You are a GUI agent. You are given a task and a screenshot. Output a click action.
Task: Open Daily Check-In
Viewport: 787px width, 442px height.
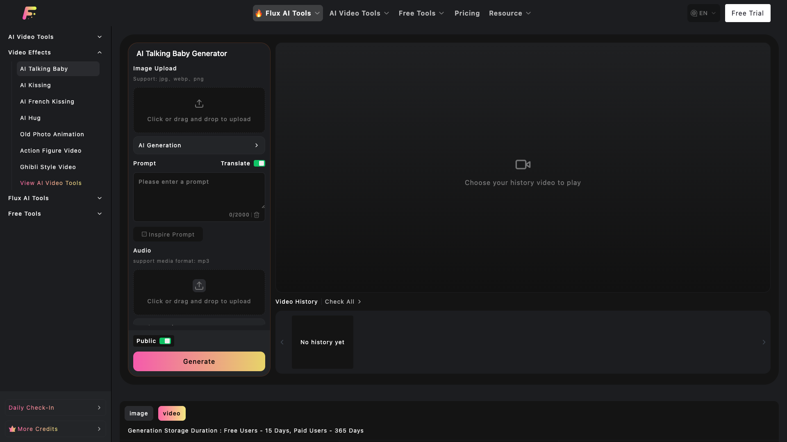pyautogui.click(x=55, y=408)
